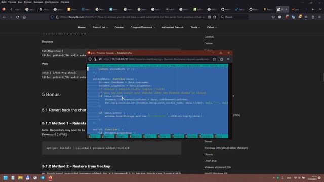
Task: Follow the Proxmox 6.2 (PVE) link
Action: click(55, 135)
